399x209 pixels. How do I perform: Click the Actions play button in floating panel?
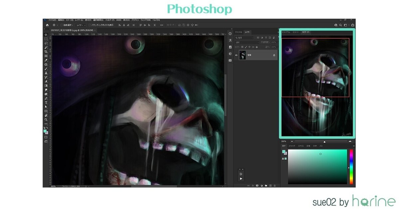tap(241, 179)
